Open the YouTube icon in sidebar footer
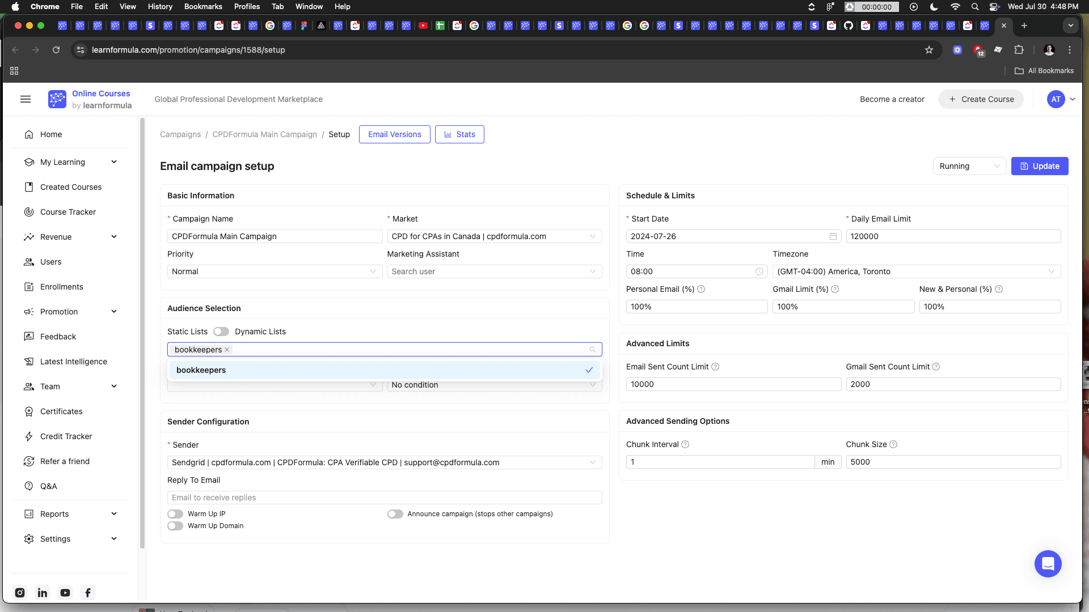The width and height of the screenshot is (1089, 612). 65,593
